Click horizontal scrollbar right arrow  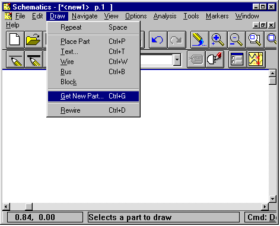265,207
